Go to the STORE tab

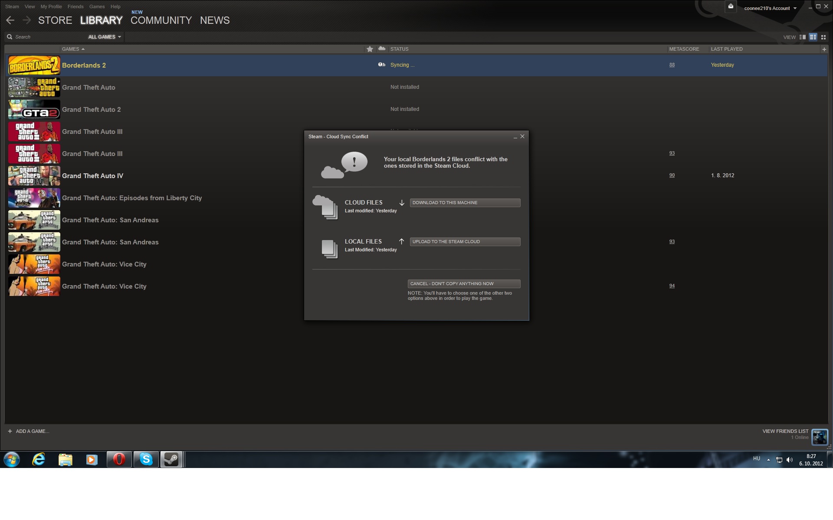pos(55,20)
